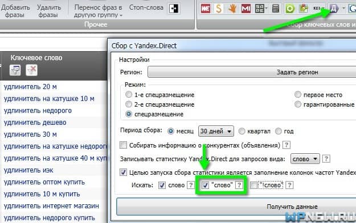Click help icon after the unquoted слово checkbox
This screenshot has width=356, height=223.
tap(190, 185)
